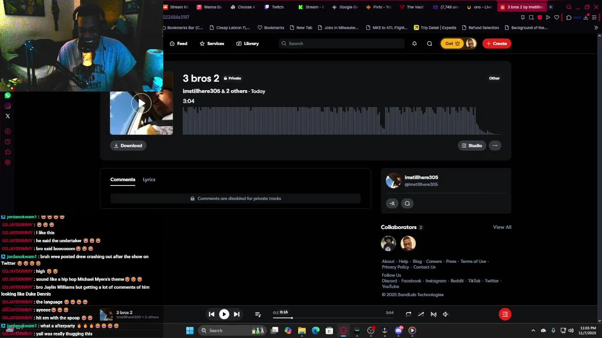602x338 pixels.
Task: Toggle repeat in the player bar
Action: point(408,314)
